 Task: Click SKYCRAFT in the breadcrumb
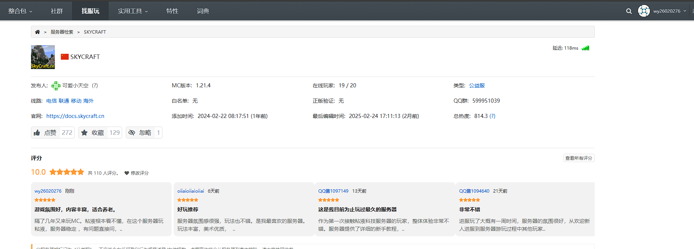pos(95,32)
